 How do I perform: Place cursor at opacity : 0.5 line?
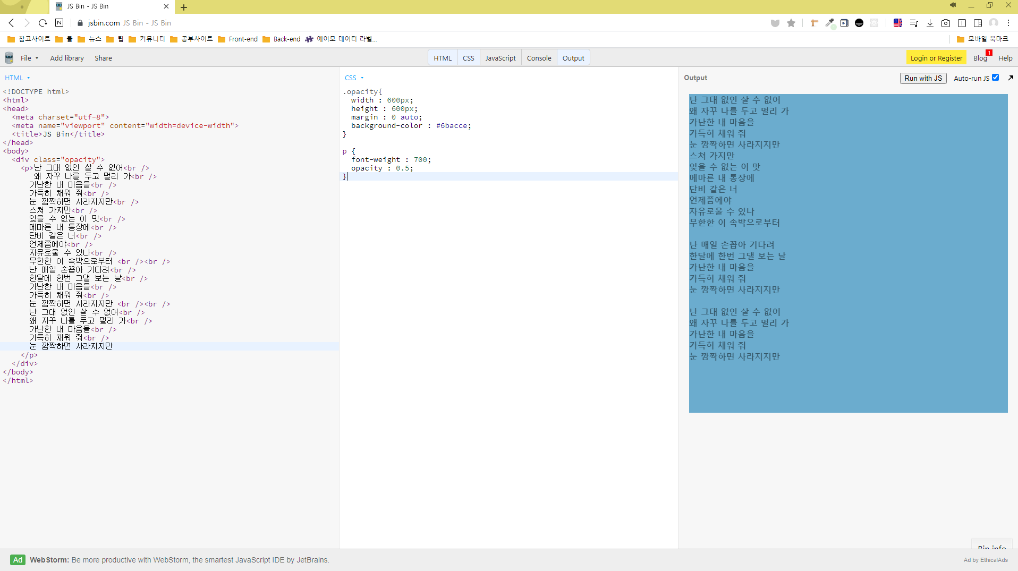click(x=382, y=168)
